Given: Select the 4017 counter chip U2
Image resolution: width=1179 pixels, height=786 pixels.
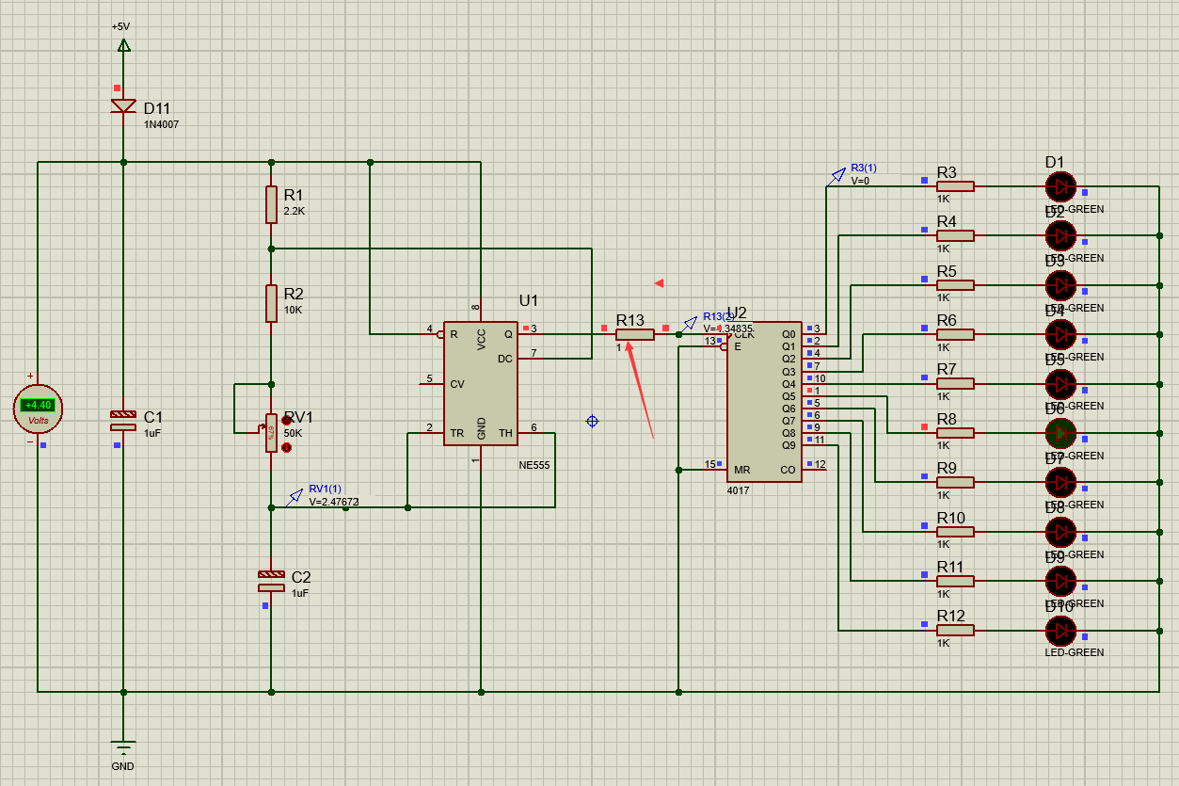Looking at the screenshot, I should [x=764, y=401].
